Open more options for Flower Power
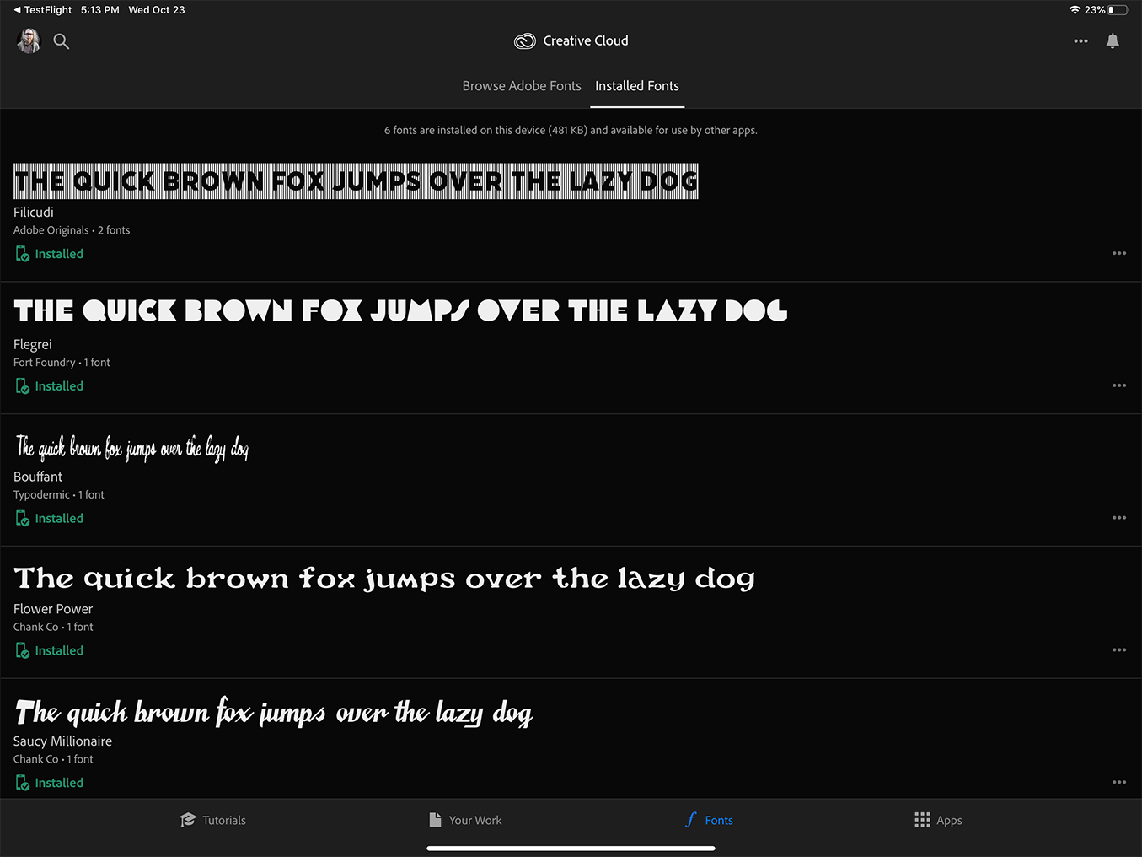 point(1119,650)
